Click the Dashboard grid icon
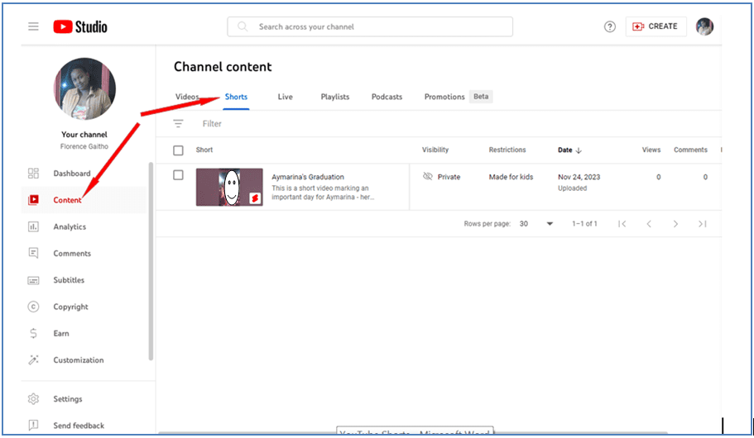The width and height of the screenshot is (754, 438). 33,174
